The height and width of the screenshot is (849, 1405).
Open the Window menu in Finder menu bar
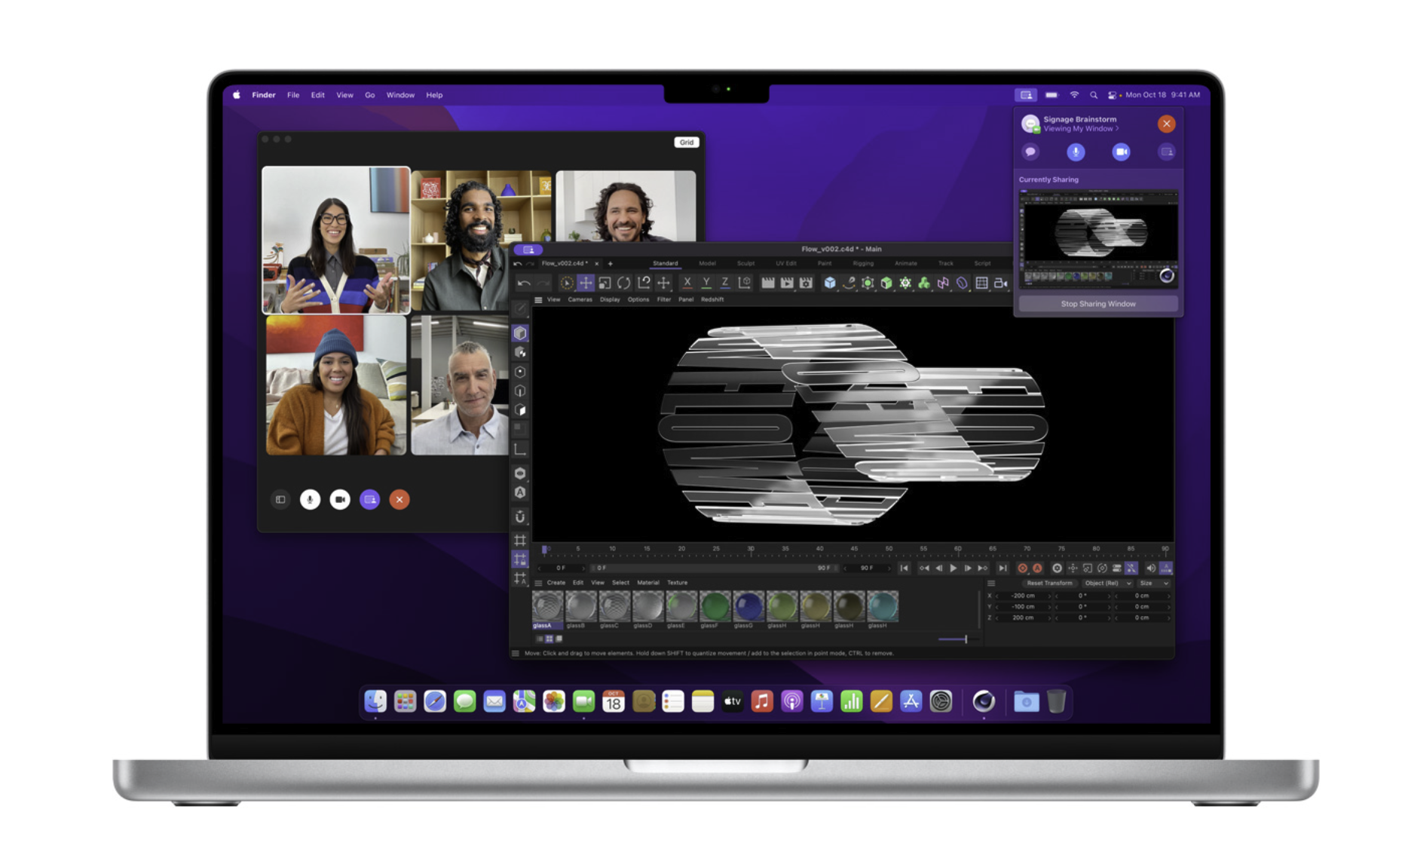coord(400,95)
